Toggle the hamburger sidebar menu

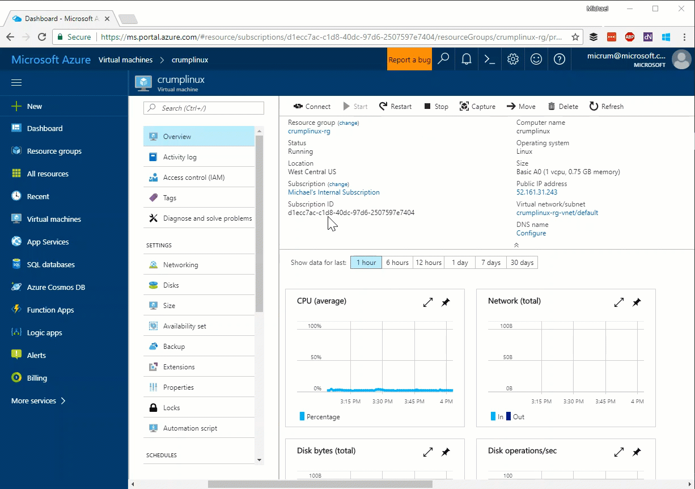point(16,82)
